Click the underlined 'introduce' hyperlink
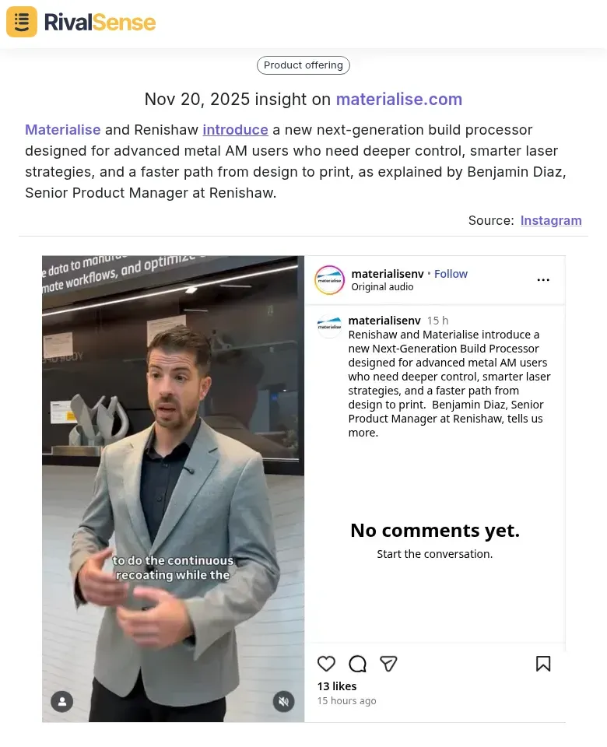This screenshot has width=607, height=747. pos(235,130)
